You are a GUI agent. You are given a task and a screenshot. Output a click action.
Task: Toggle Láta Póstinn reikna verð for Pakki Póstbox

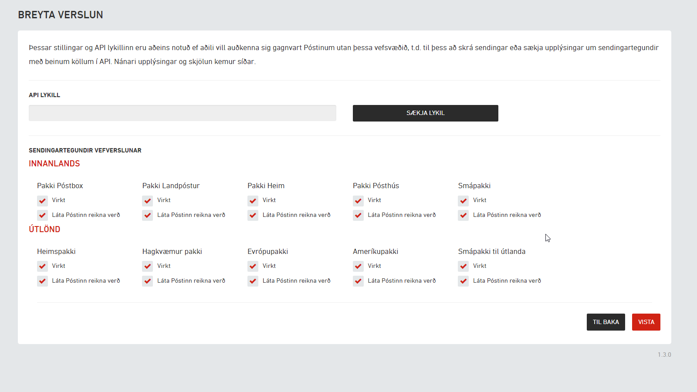point(42,216)
